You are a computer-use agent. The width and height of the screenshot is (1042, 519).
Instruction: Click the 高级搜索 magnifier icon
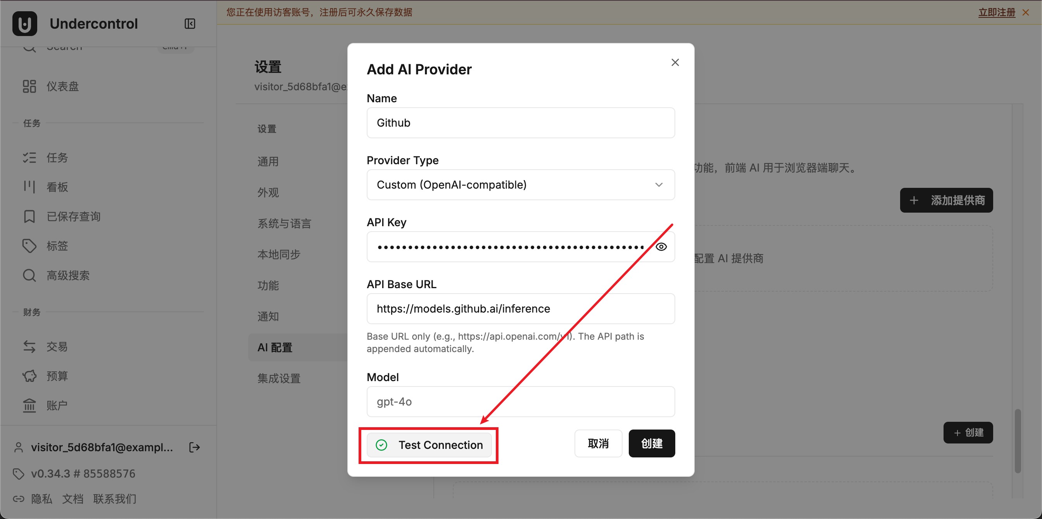tap(29, 275)
